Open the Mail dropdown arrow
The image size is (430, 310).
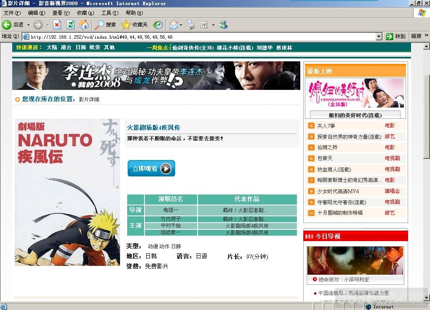[181, 25]
